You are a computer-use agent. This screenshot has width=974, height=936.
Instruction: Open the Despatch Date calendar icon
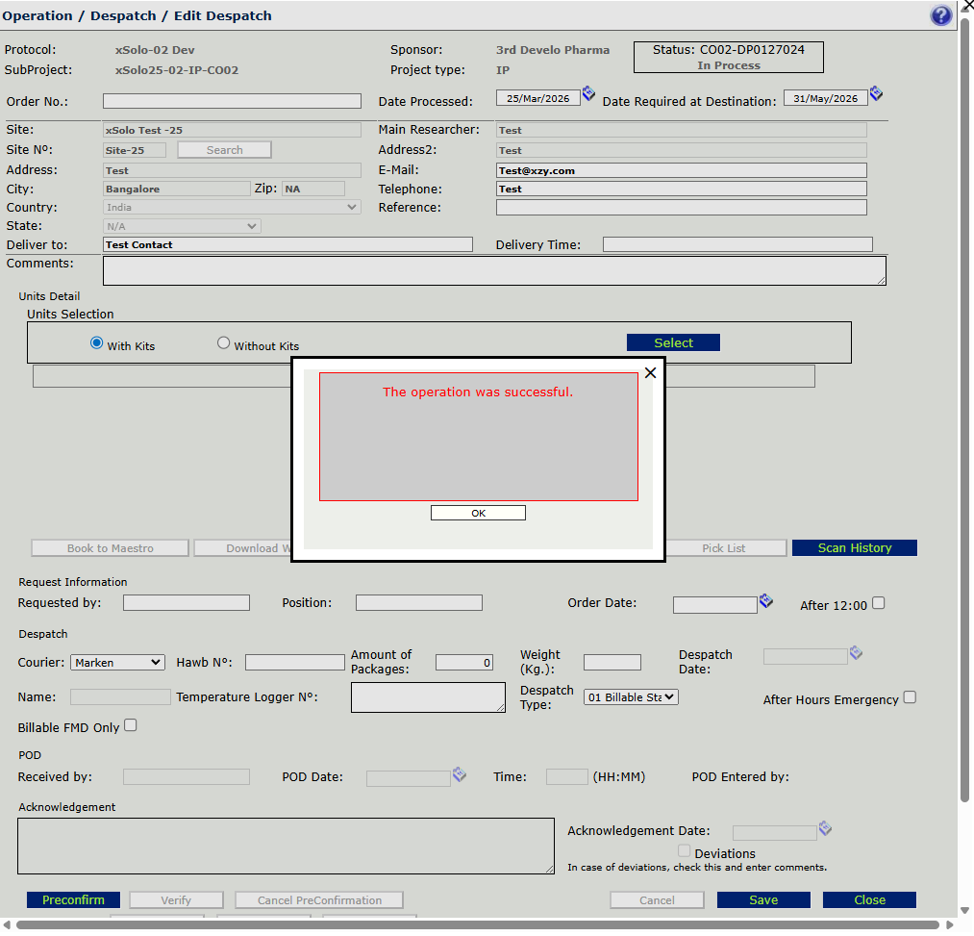pyautogui.click(x=856, y=654)
